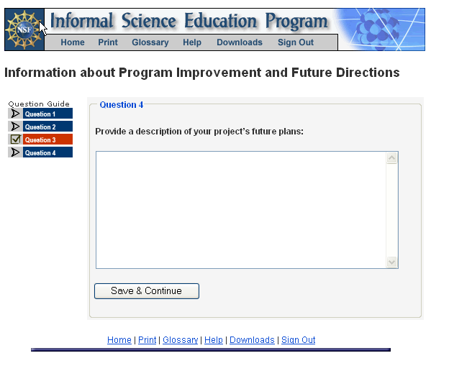
Task: Open Glossary from the top navigation bar
Action: click(x=150, y=42)
